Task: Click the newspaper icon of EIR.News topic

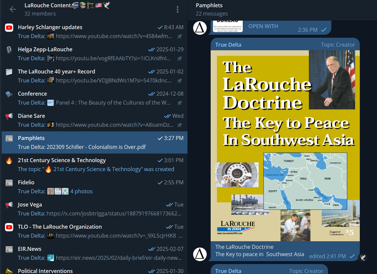Action: 9,249
